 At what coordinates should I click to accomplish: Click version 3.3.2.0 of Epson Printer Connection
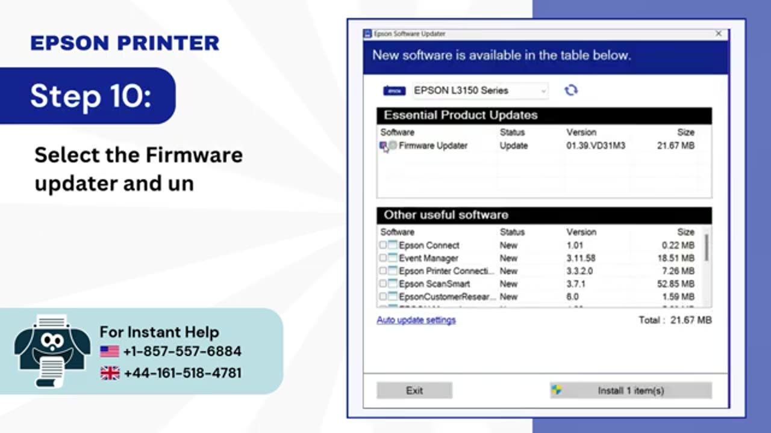coord(579,271)
